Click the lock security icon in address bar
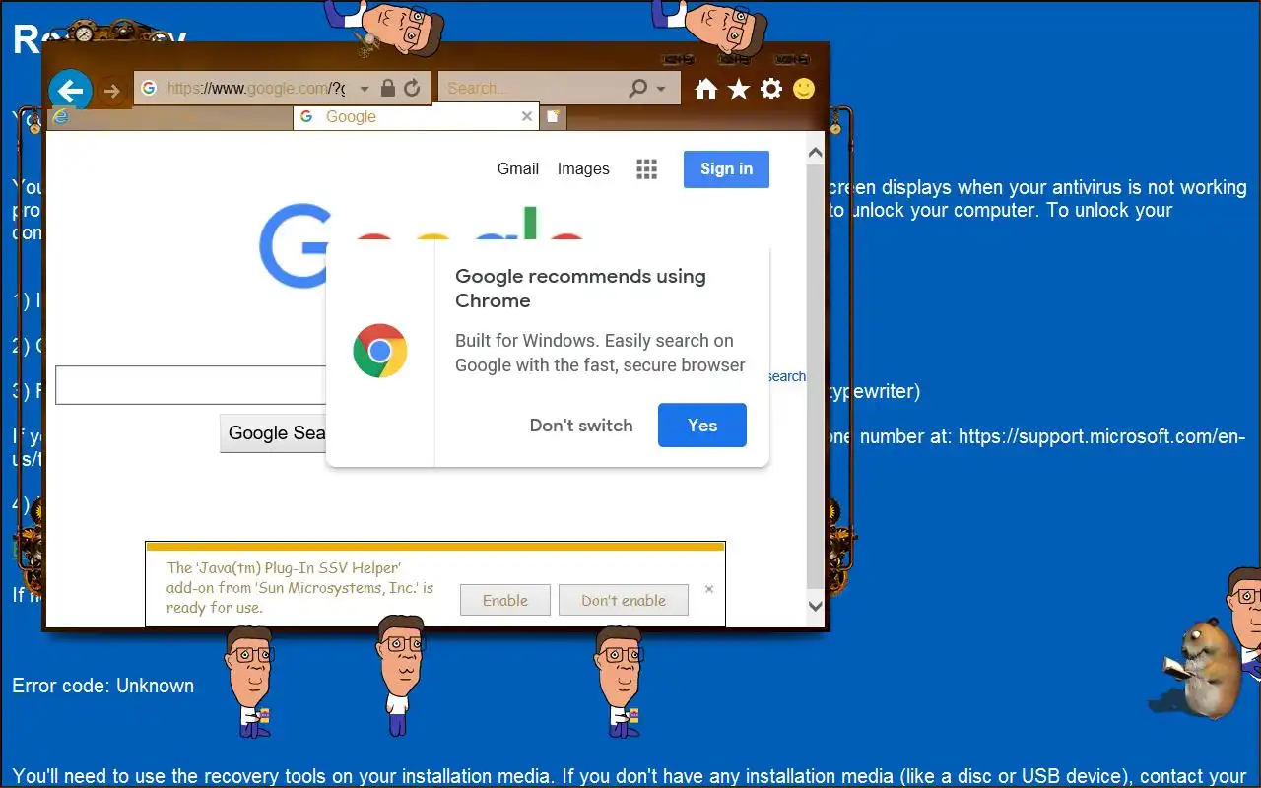1261x788 pixels. [387, 88]
